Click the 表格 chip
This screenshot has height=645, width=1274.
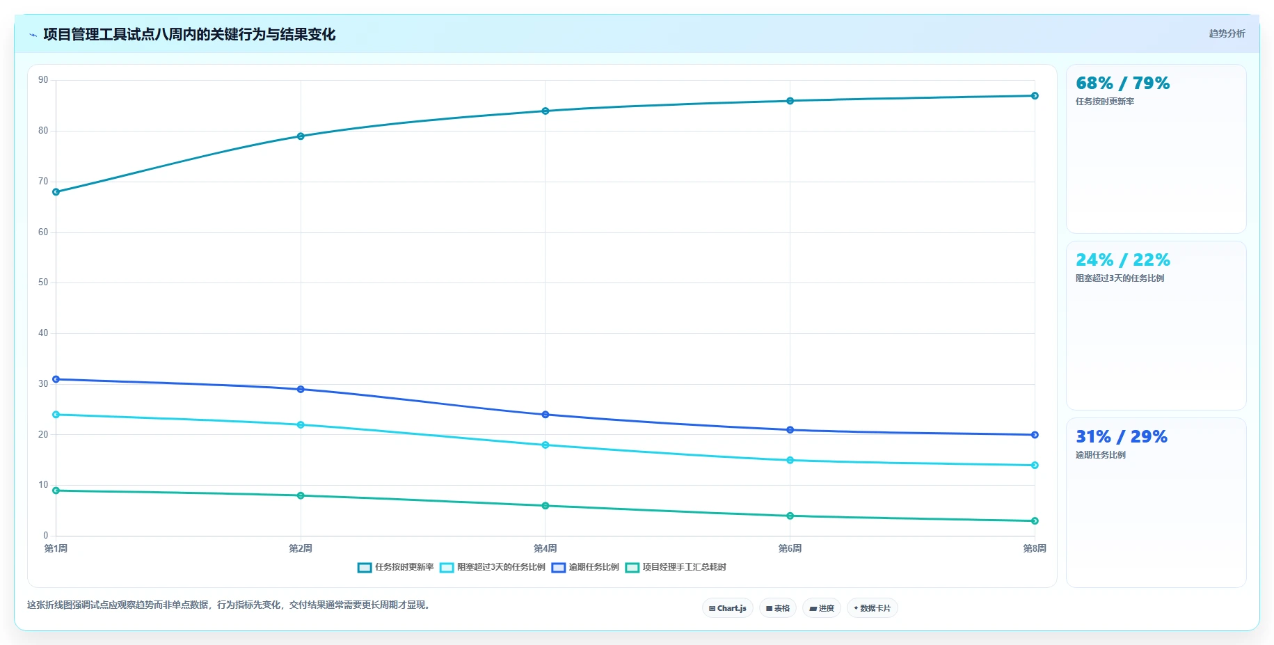[x=778, y=608]
